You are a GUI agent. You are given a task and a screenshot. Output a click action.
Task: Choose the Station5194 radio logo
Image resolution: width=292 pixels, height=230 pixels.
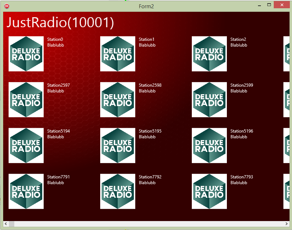(x=26, y=145)
